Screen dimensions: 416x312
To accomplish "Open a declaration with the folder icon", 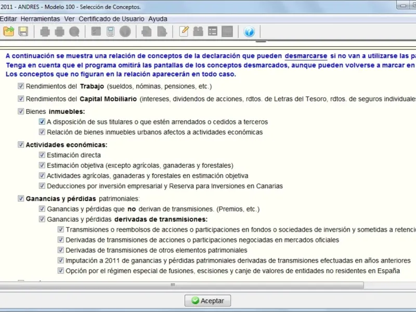I will 8,31.
